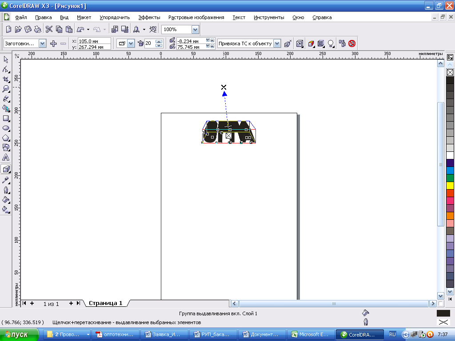Add a preset with plus button
Image resolution: width=455 pixels, height=341 pixels.
click(x=53, y=44)
